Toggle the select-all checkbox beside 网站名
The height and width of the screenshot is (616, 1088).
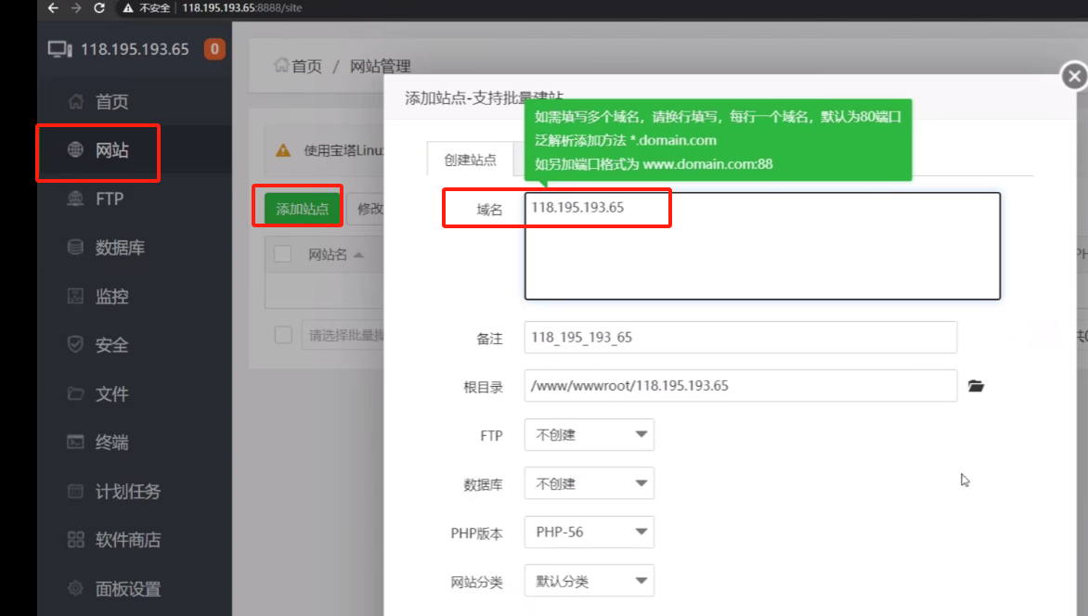click(282, 254)
